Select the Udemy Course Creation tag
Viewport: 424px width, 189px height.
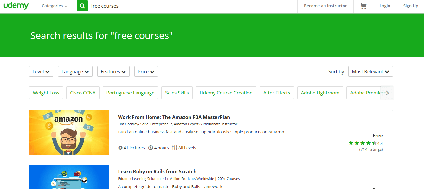226,93
